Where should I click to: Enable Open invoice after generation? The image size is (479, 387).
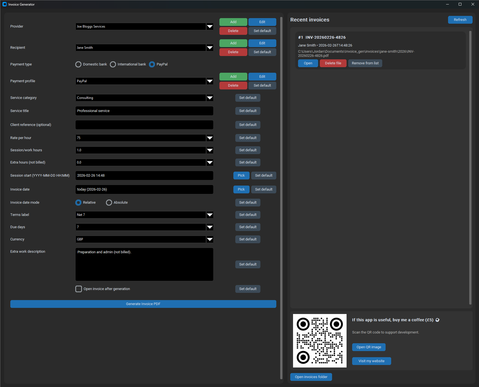coord(78,289)
